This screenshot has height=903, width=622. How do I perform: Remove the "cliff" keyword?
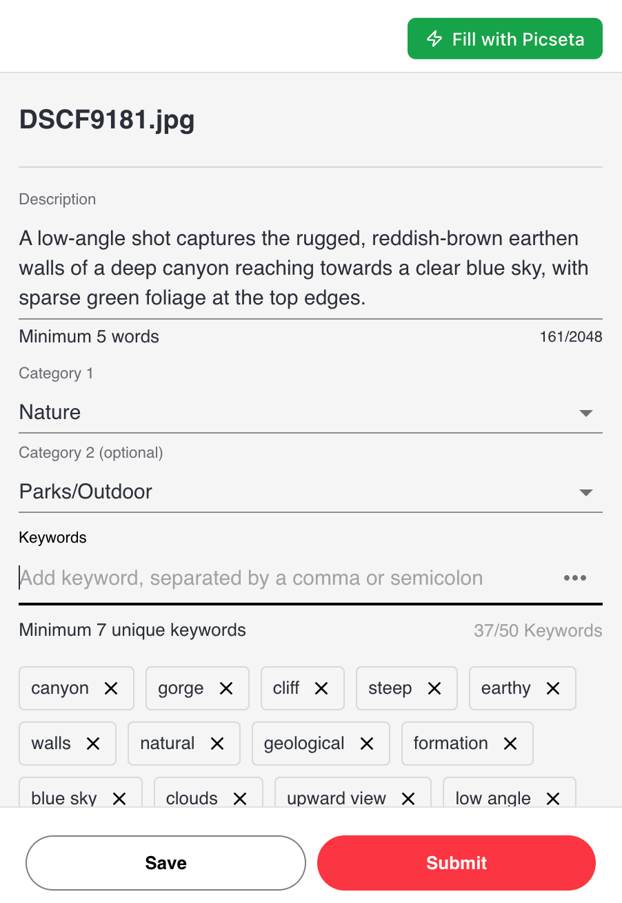[x=321, y=688]
